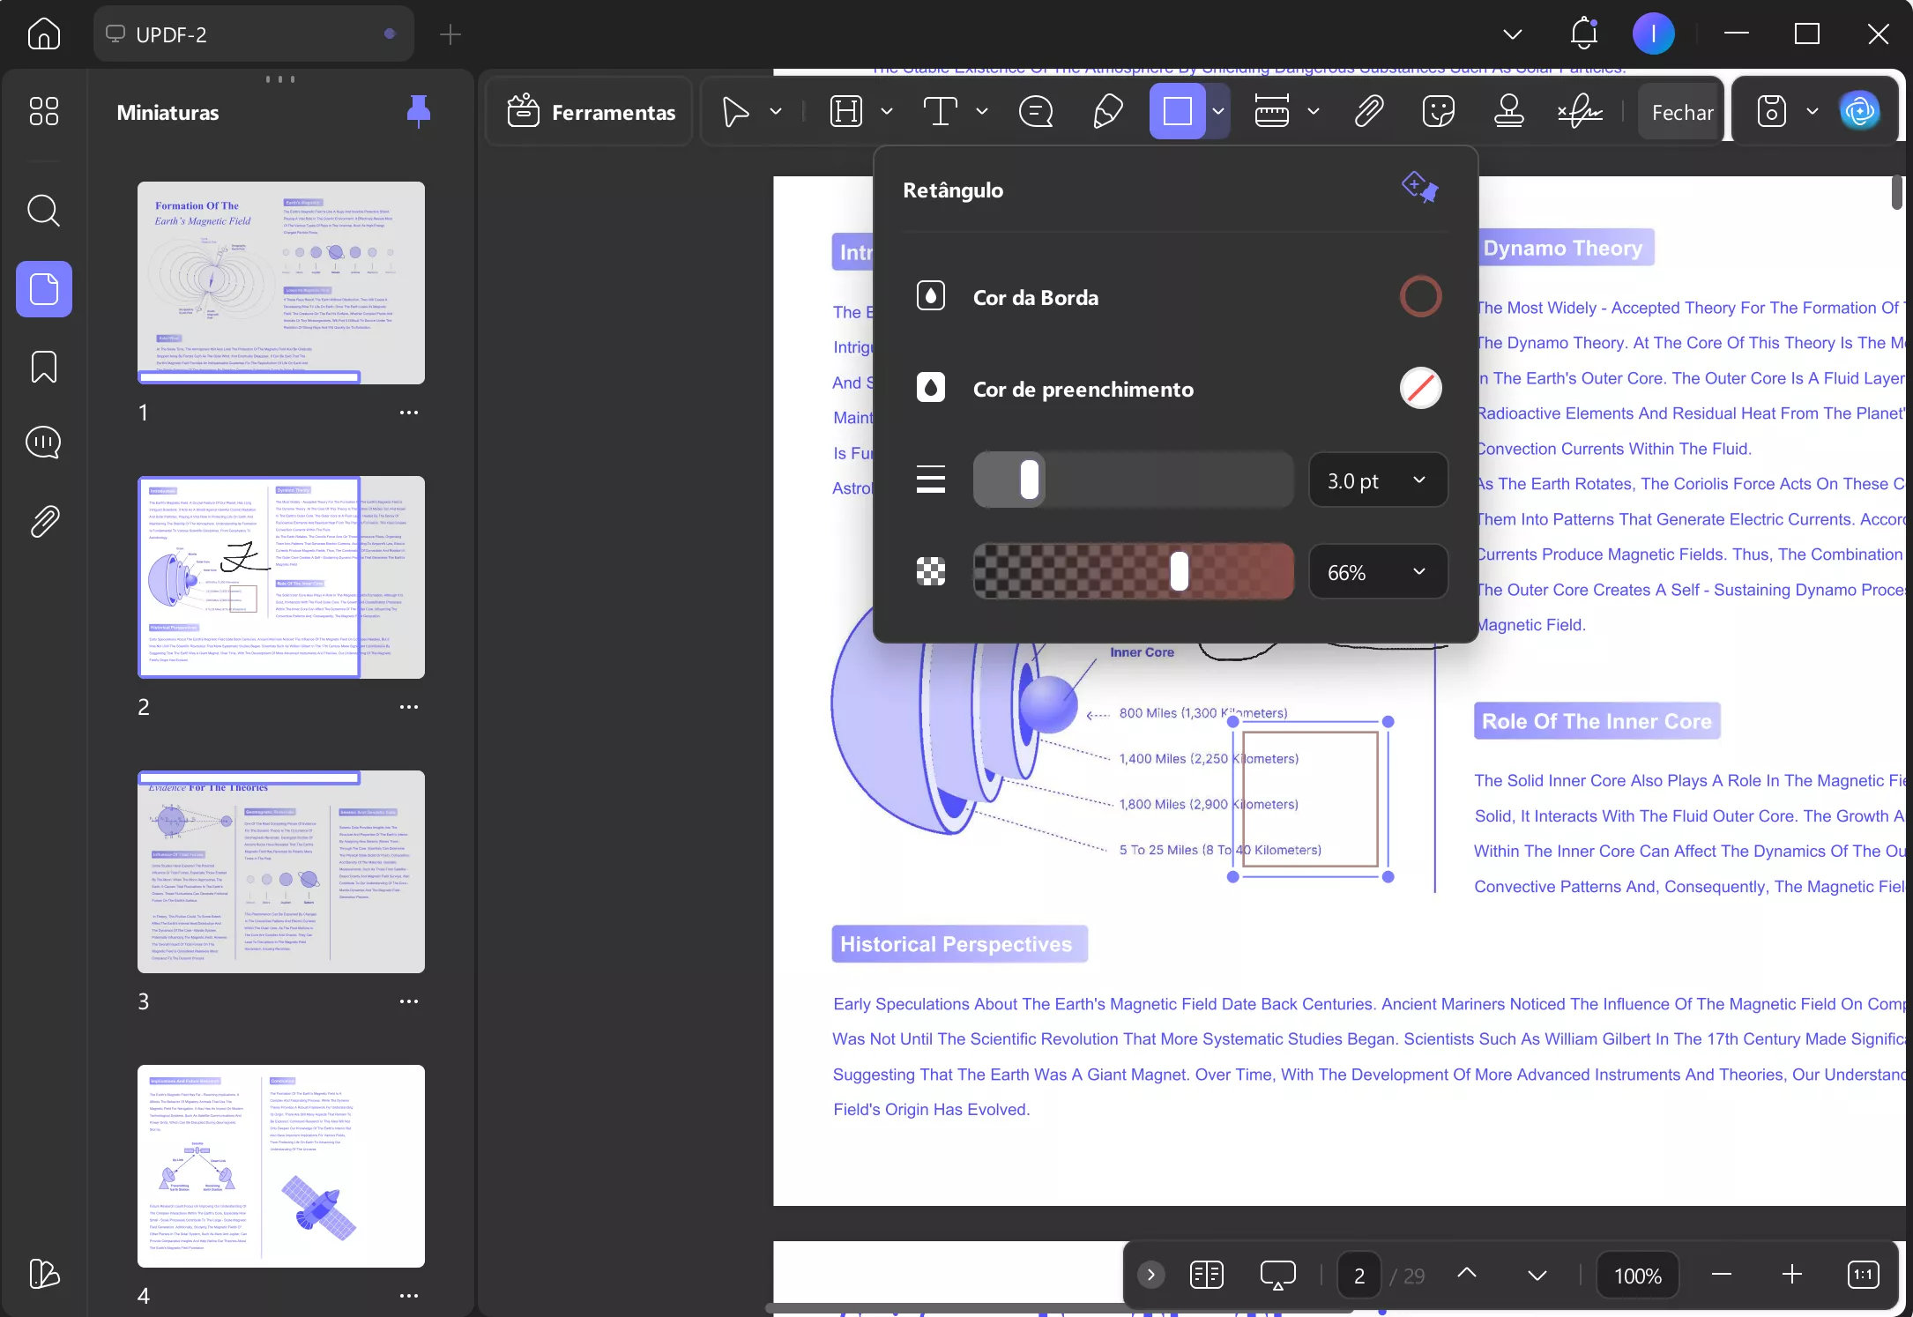Pick the Cor da Borda color swatch

point(1420,297)
